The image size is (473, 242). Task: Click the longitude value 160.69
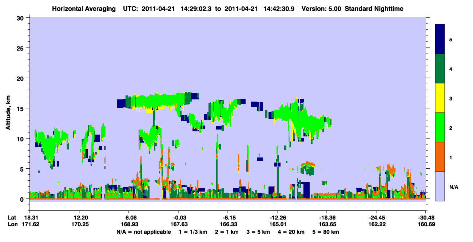(x=426, y=224)
